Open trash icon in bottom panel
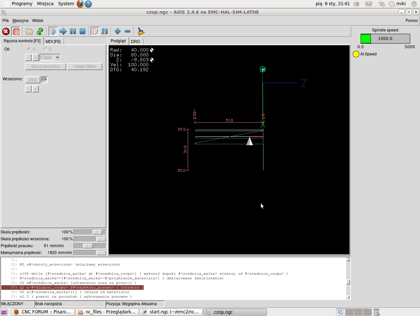 click(x=376, y=312)
